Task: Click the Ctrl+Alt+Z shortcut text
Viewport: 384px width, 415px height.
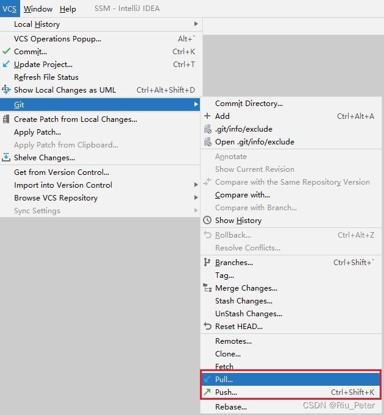Action: pyautogui.click(x=356, y=235)
